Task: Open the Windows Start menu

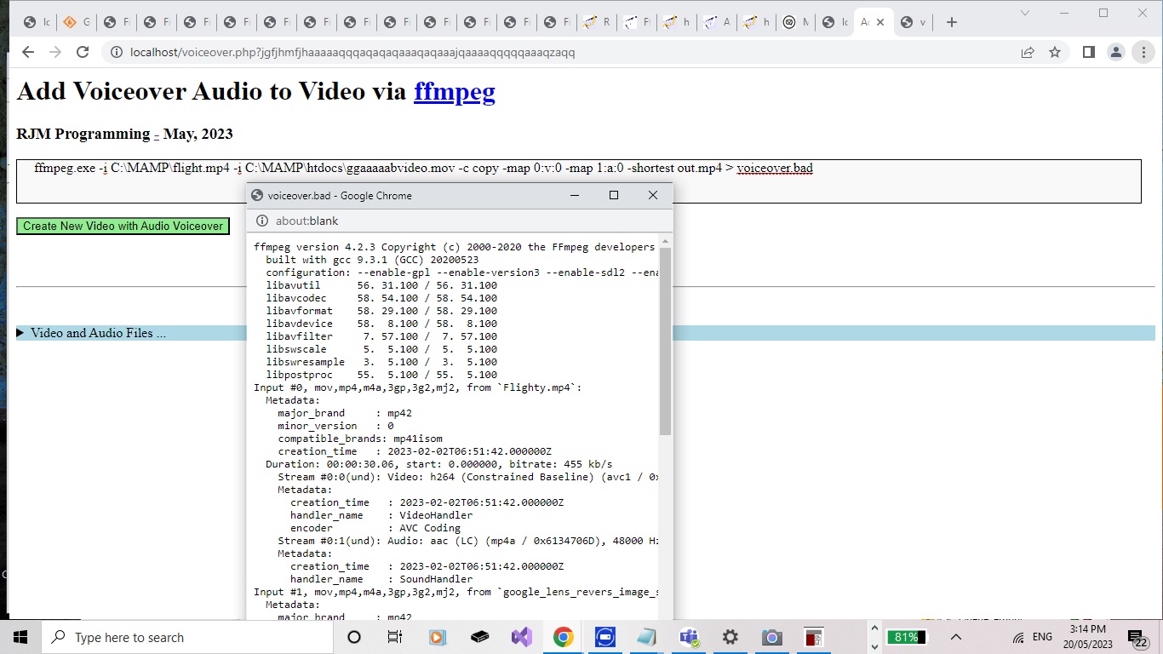Action: coord(20,637)
